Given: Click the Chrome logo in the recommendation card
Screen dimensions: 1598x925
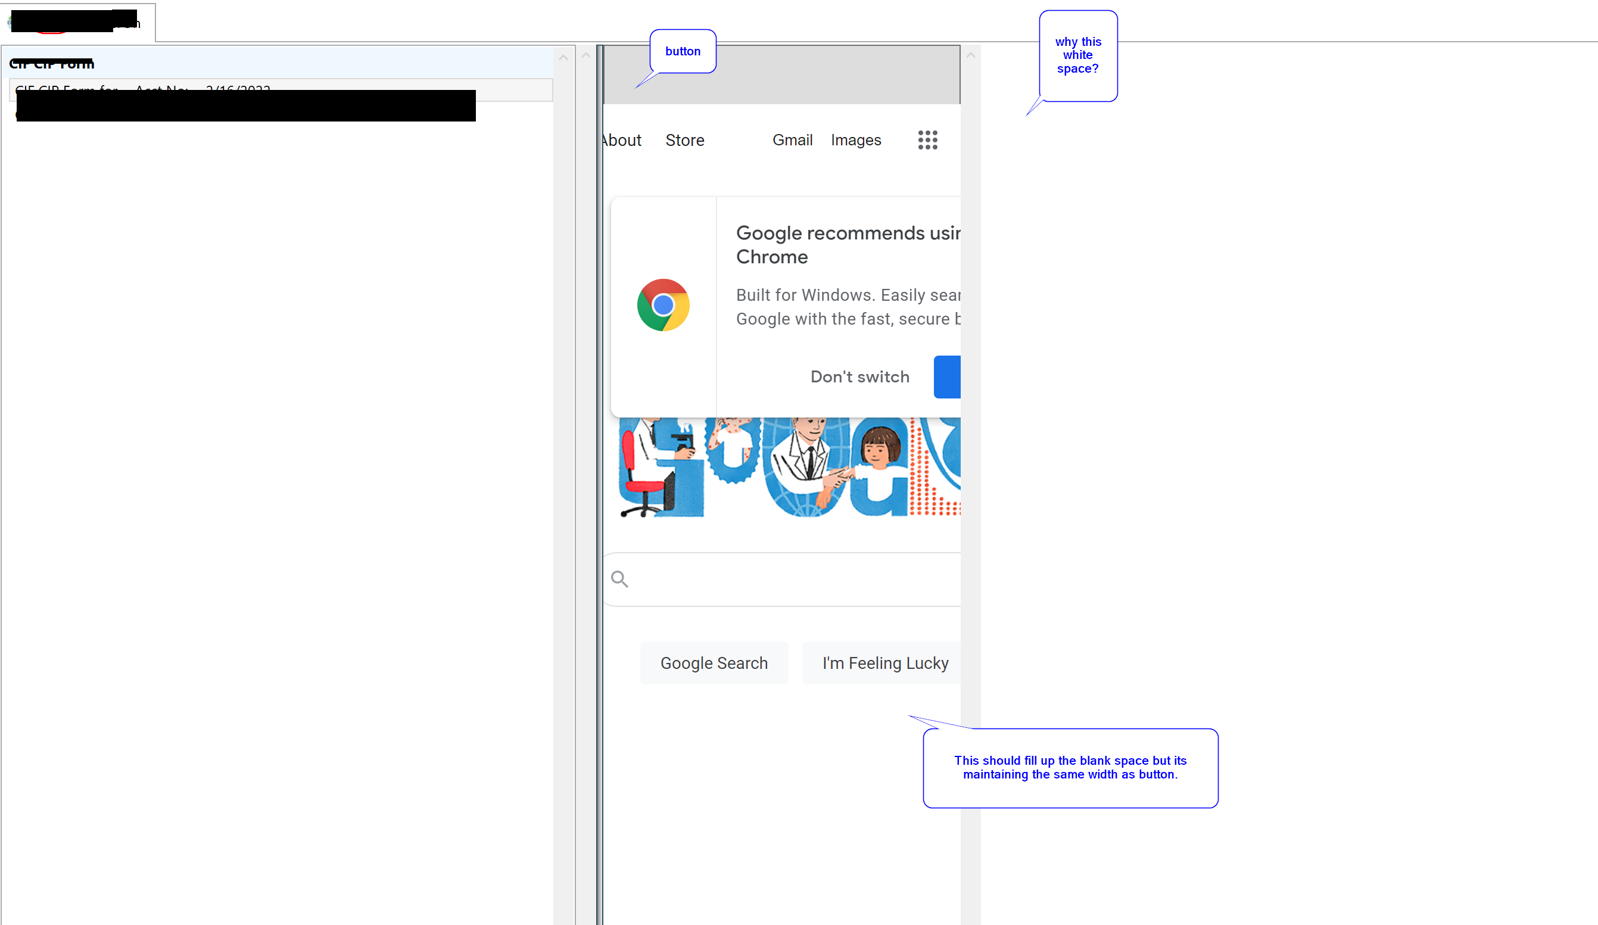Looking at the screenshot, I should (x=664, y=305).
